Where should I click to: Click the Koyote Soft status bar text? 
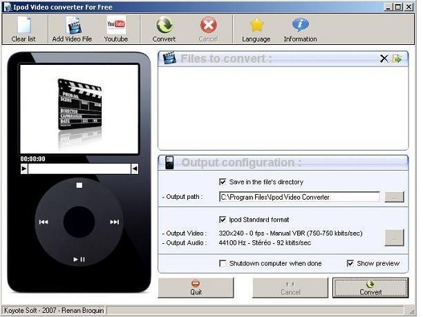tap(54, 310)
